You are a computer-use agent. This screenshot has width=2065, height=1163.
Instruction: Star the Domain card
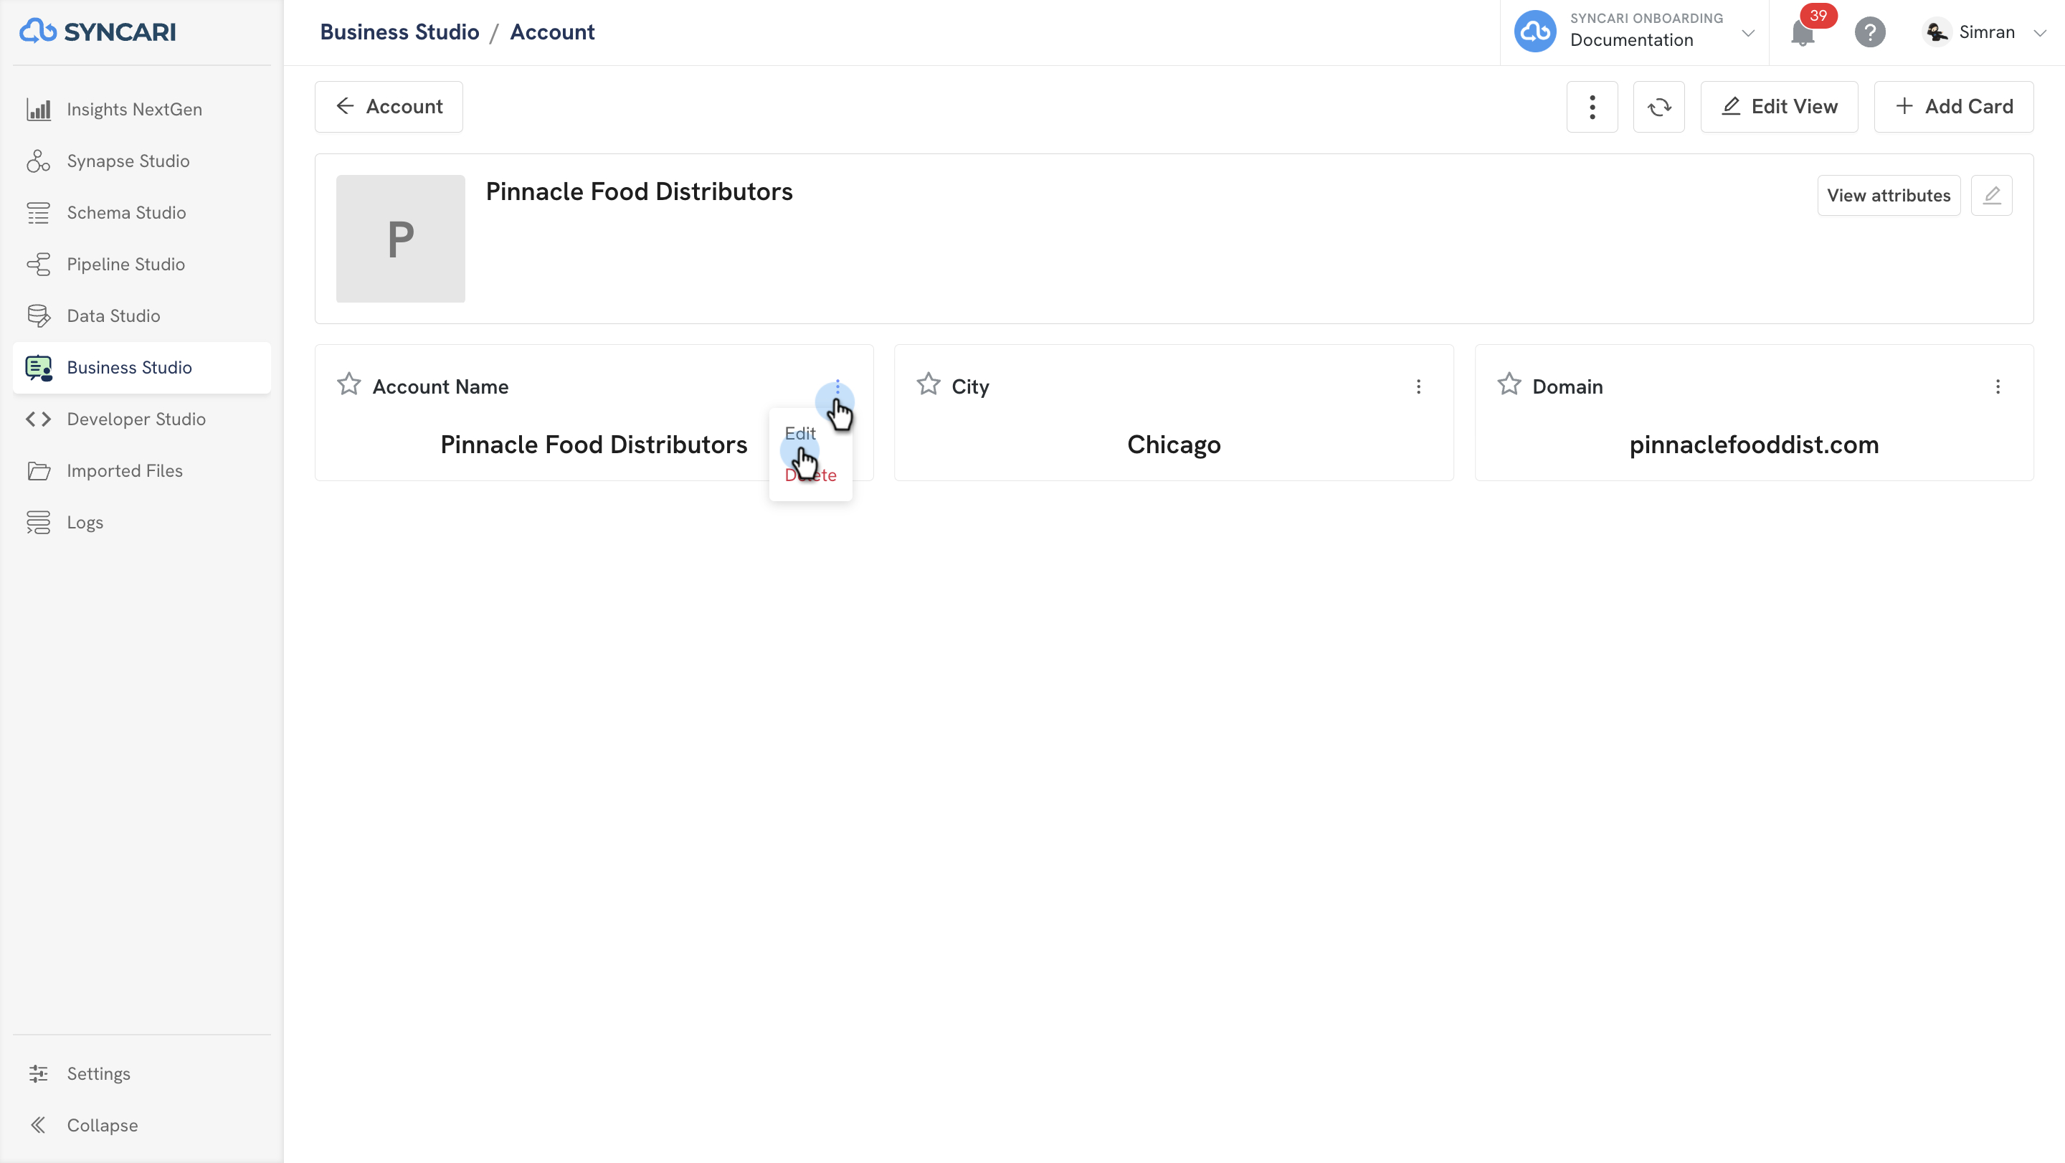pos(1509,385)
